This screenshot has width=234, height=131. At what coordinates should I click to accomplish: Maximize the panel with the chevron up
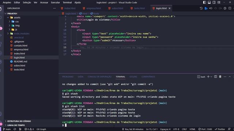[x=230, y=77]
